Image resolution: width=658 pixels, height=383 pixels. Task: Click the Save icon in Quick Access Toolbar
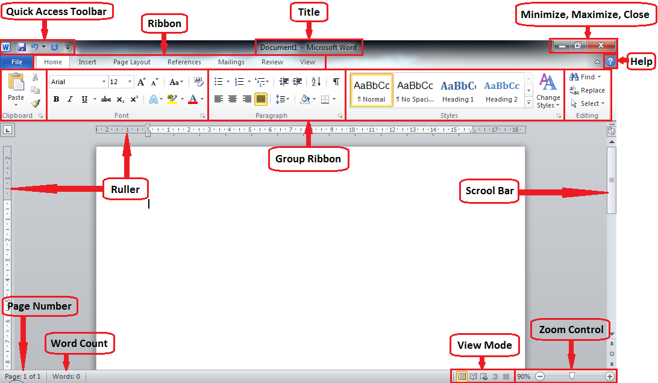(x=22, y=47)
